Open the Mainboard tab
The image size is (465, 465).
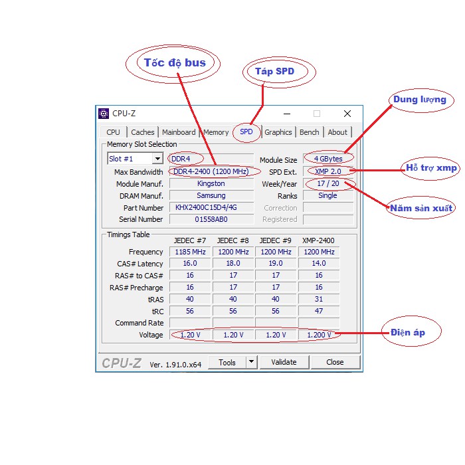179,132
